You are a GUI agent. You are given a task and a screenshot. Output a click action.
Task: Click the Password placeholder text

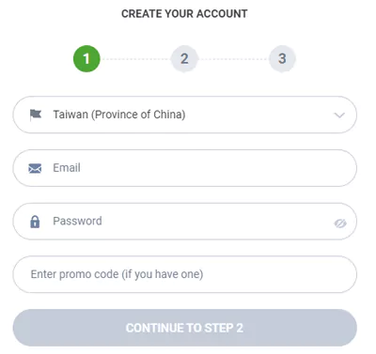click(x=77, y=221)
